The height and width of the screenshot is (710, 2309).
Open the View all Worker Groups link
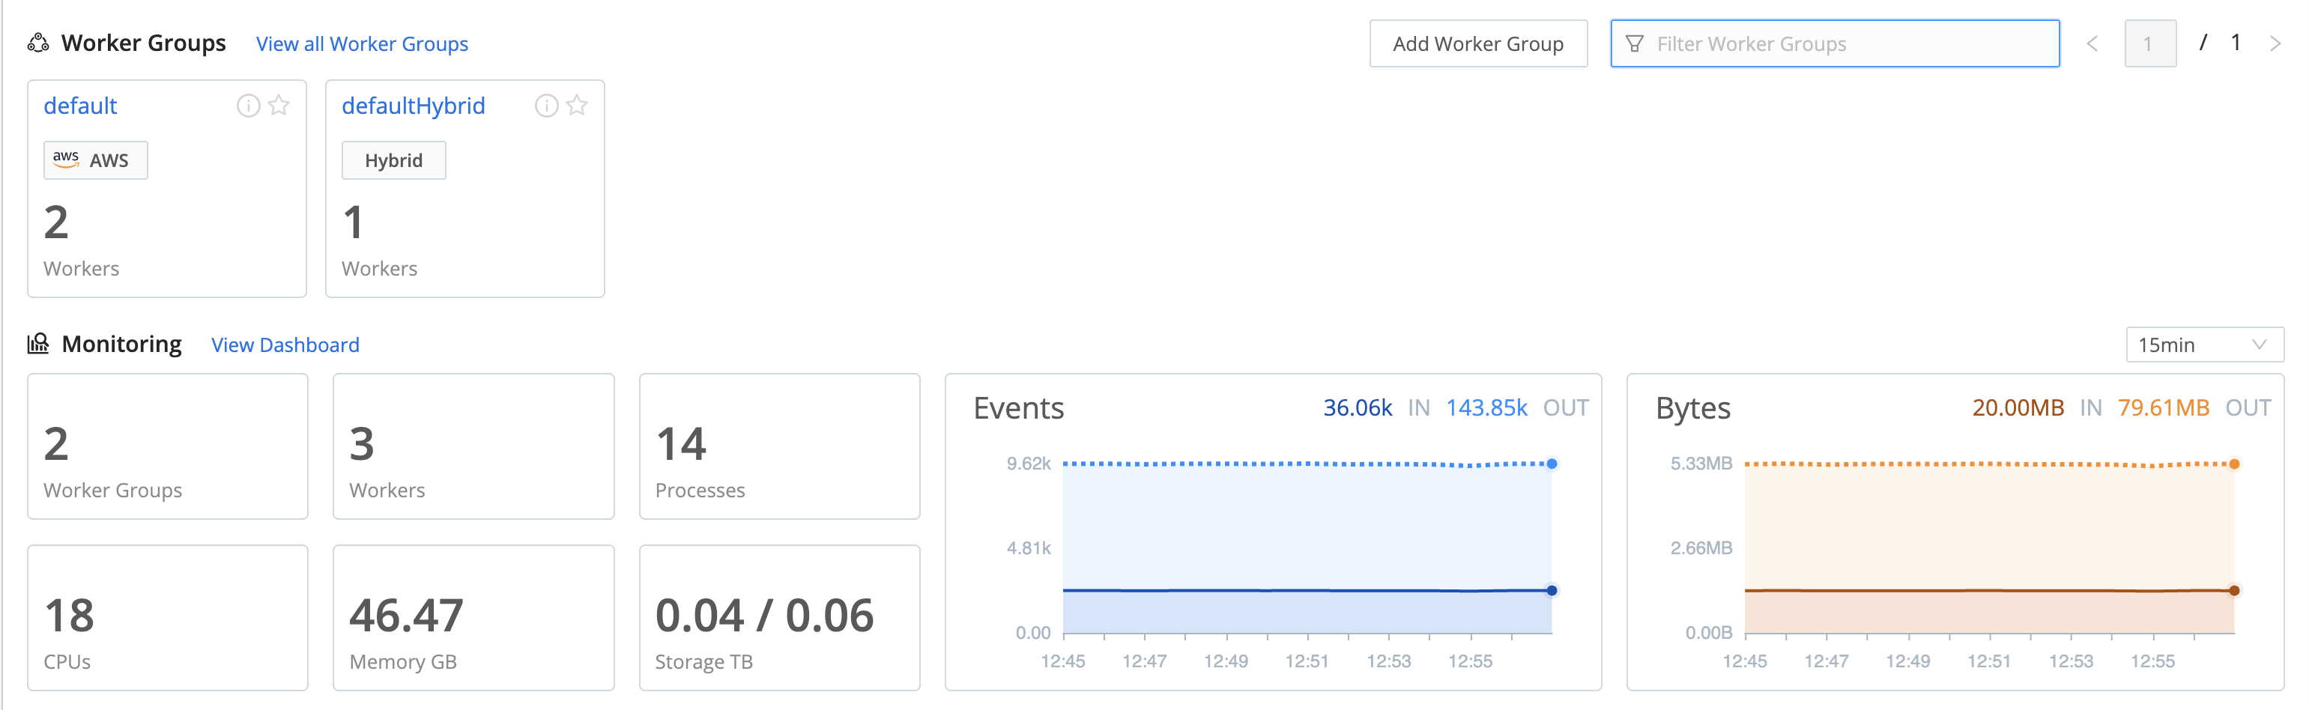pos(361,44)
